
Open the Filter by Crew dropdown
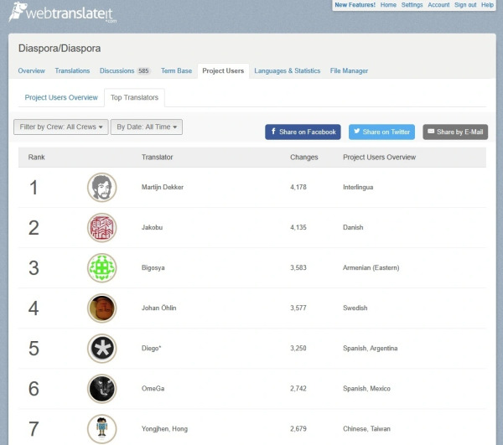click(x=60, y=127)
